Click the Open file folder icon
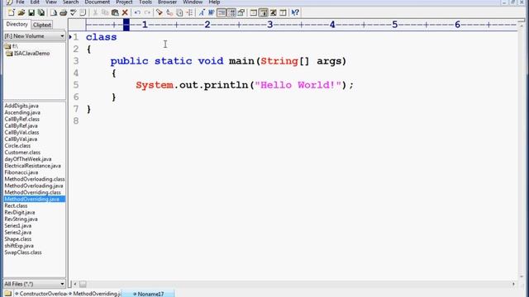 [21, 13]
